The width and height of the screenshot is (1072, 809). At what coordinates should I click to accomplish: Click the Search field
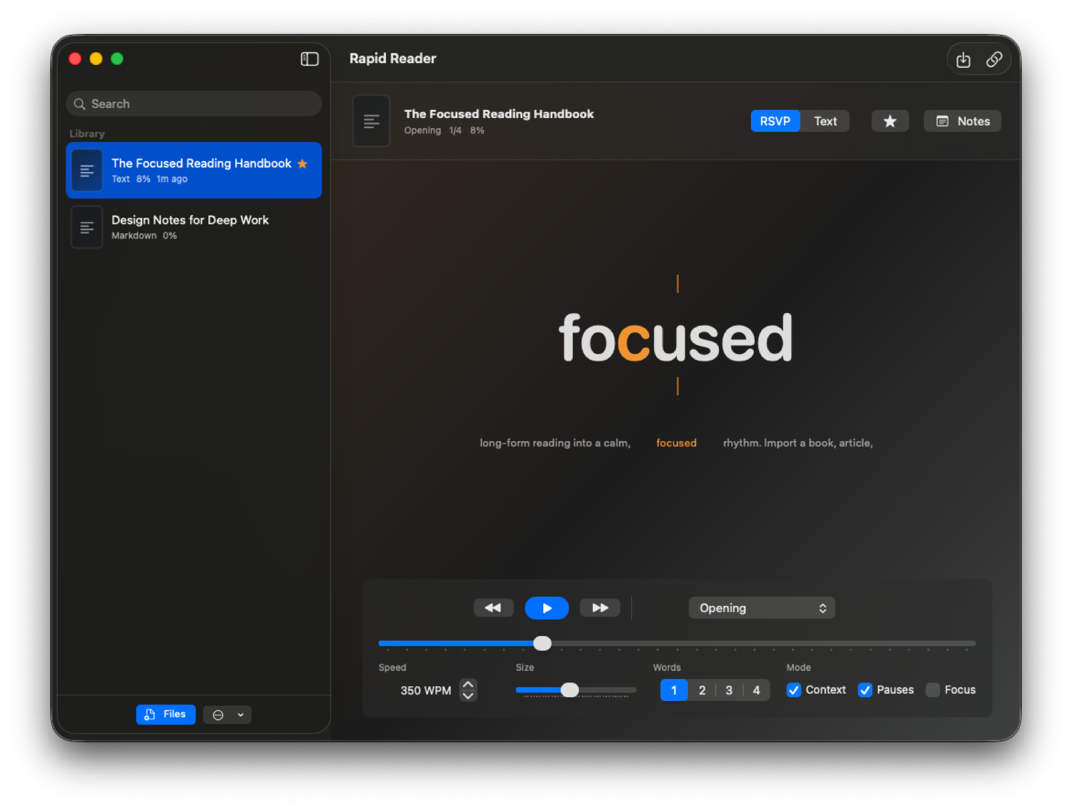pos(194,104)
